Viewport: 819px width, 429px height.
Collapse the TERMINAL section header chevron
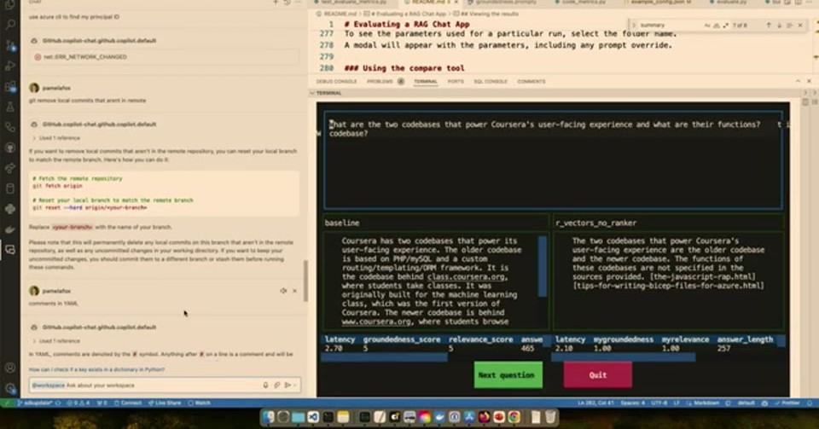312,93
